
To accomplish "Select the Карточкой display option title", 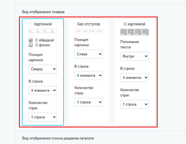I will tap(43, 24).
